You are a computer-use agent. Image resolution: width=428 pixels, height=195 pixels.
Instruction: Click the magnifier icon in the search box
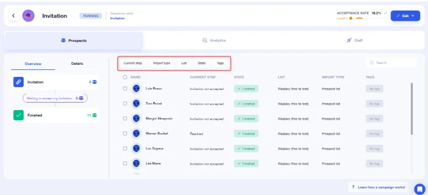coord(371,63)
